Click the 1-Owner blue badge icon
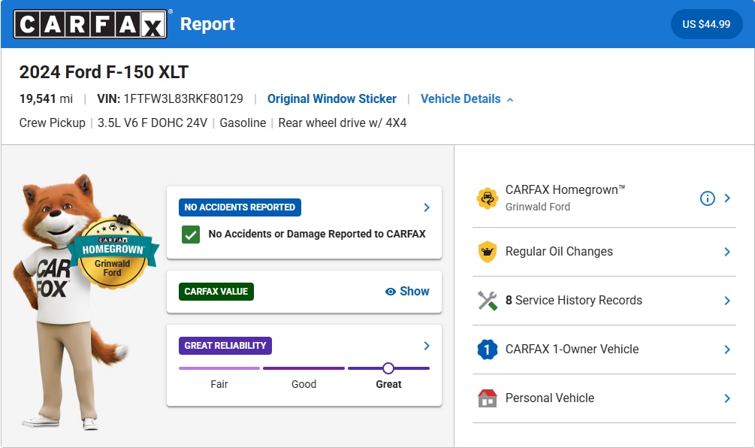This screenshot has width=755, height=448. click(x=487, y=350)
